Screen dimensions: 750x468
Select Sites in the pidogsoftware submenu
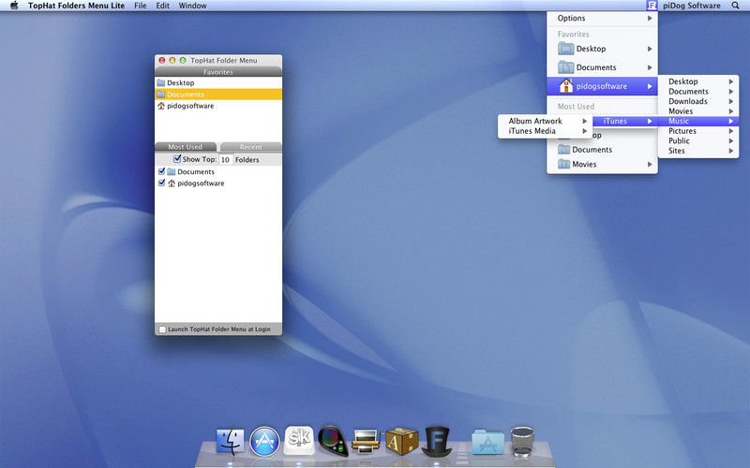pyautogui.click(x=698, y=151)
